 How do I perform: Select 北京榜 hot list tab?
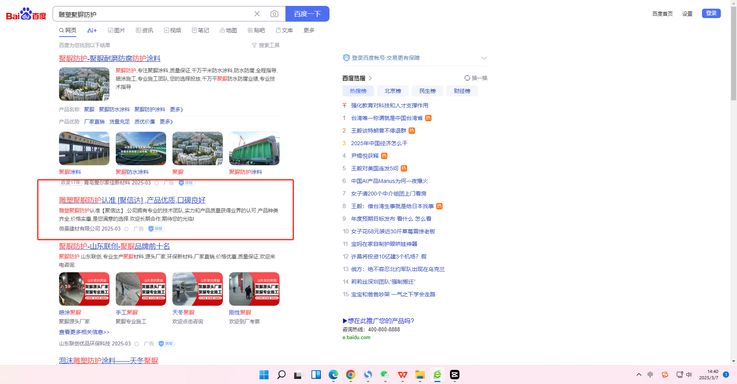coord(393,91)
